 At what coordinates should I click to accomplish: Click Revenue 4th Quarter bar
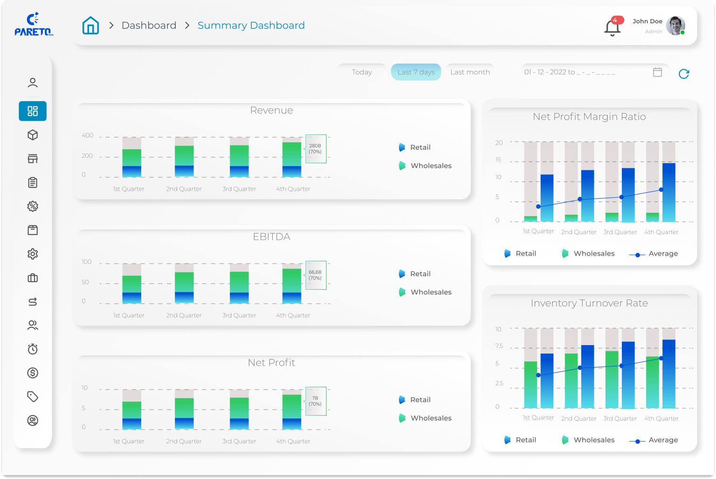pos(292,157)
